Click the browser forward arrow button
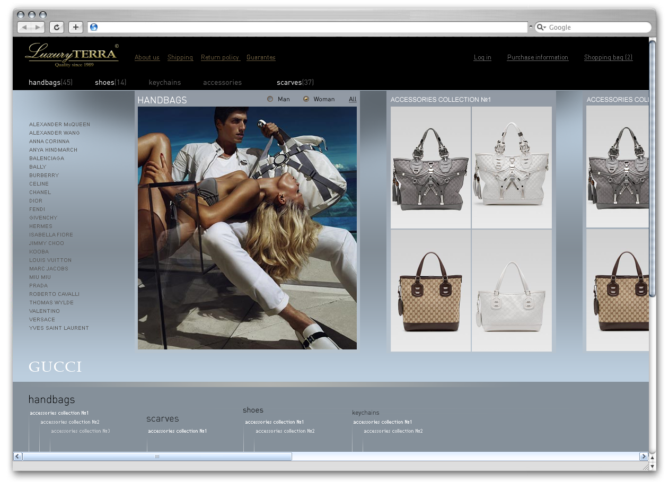Image resolution: width=669 pixels, height=482 pixels. (38, 27)
